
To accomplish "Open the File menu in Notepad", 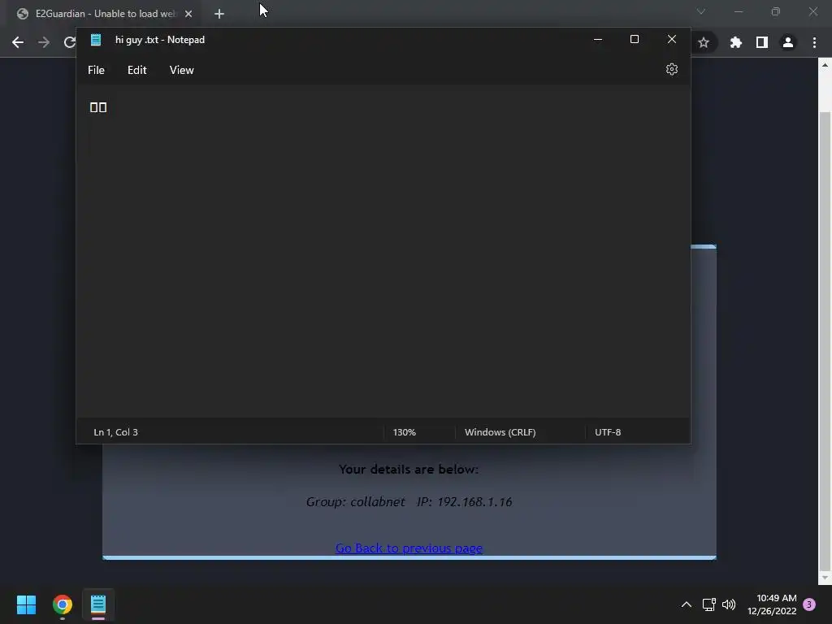I will pyautogui.click(x=96, y=70).
